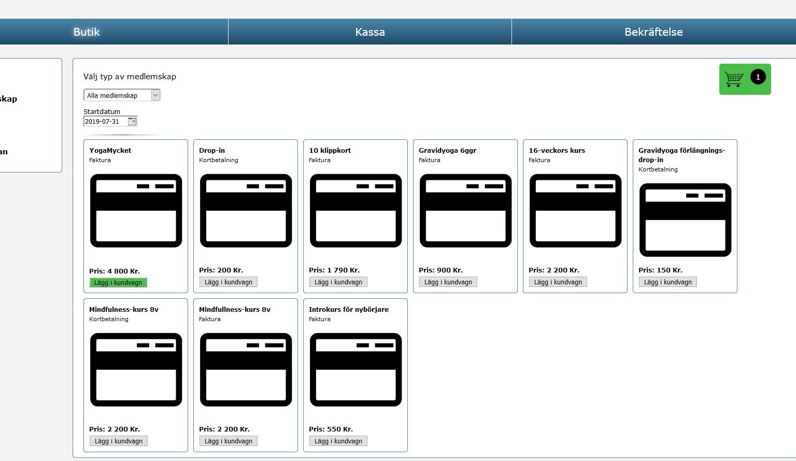
Task: Click the Gravidyoga 6ggr card image
Action: (x=465, y=211)
